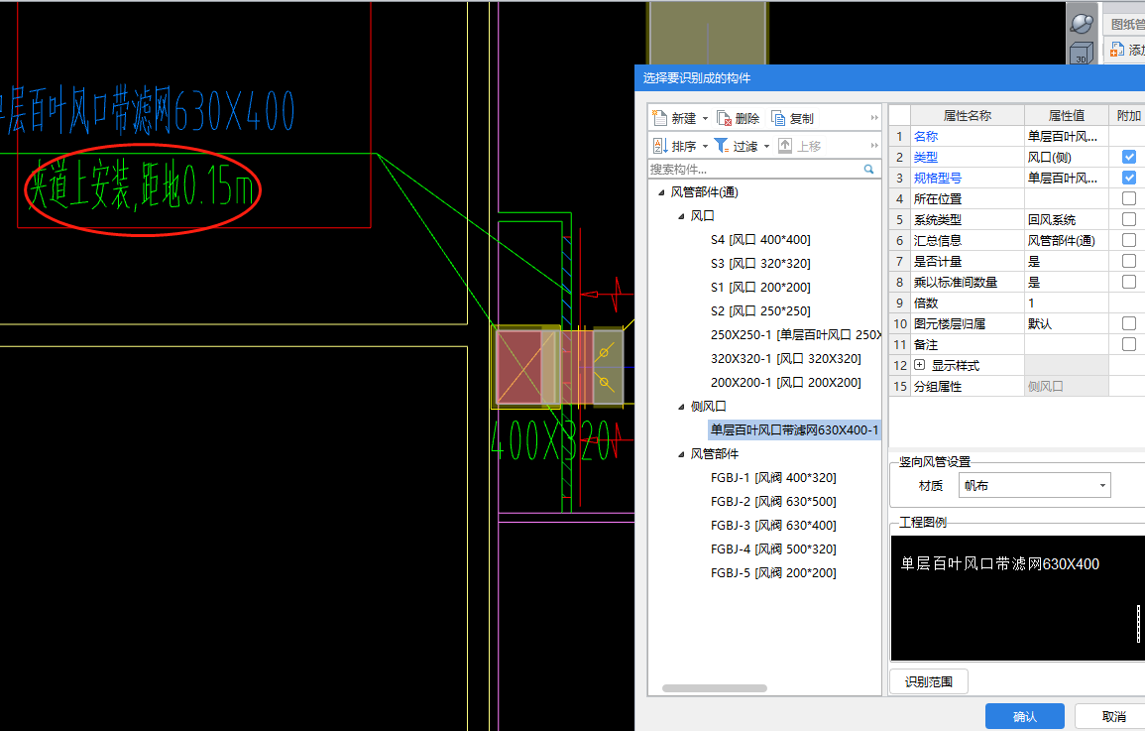
Task: Expand the 显示样式 property row
Action: (919, 365)
